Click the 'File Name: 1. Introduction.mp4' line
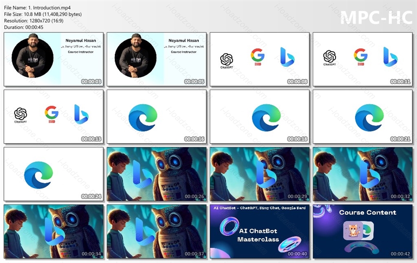Screen dimensions: 417x263 (x=37, y=8)
